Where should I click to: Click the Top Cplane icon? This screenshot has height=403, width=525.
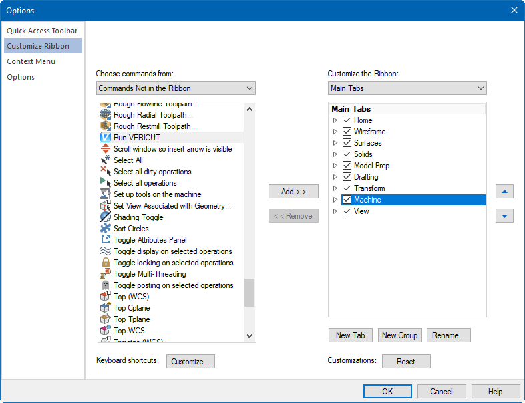coord(105,308)
